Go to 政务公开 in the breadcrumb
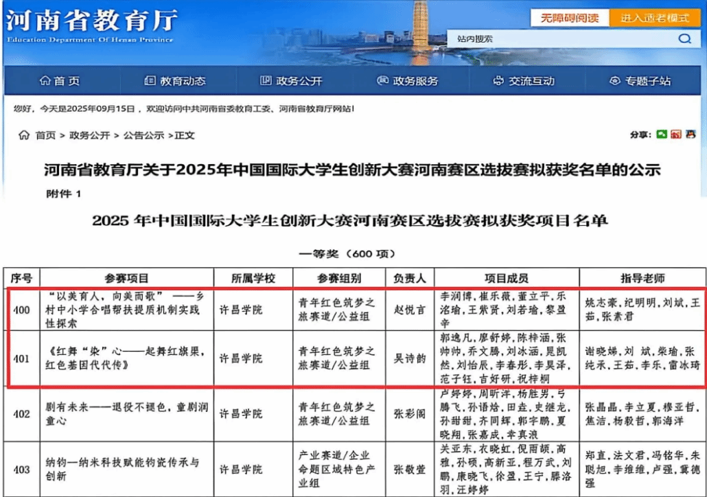The width and height of the screenshot is (707, 497). point(89,135)
